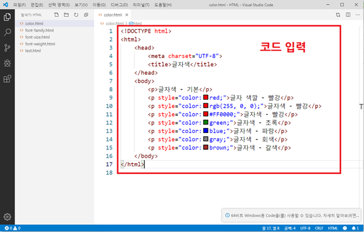This screenshot has height=232, width=364.
Task: Select the color.html editor tab
Action: pyautogui.click(x=112, y=15)
